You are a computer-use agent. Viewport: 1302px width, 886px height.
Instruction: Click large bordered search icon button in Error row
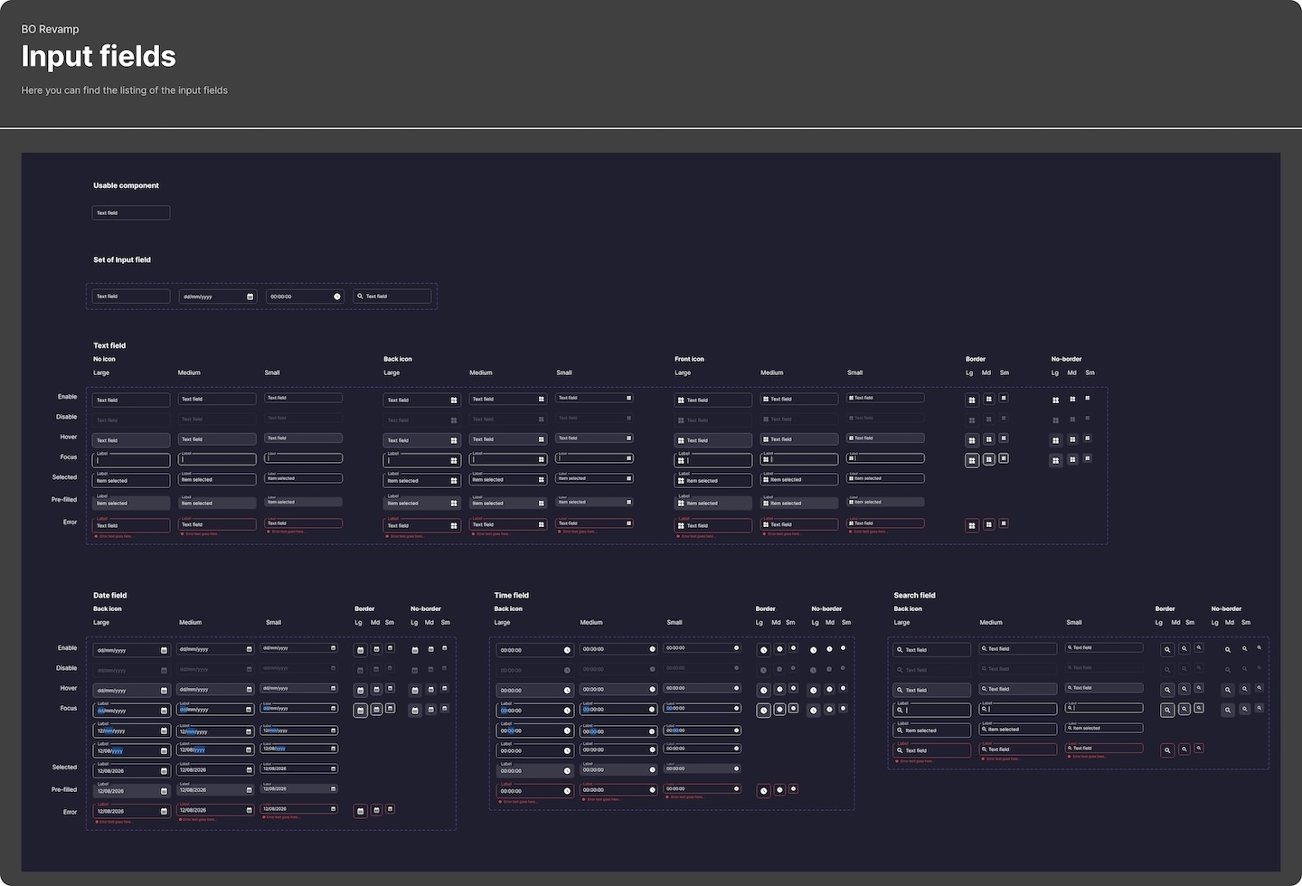click(1167, 750)
